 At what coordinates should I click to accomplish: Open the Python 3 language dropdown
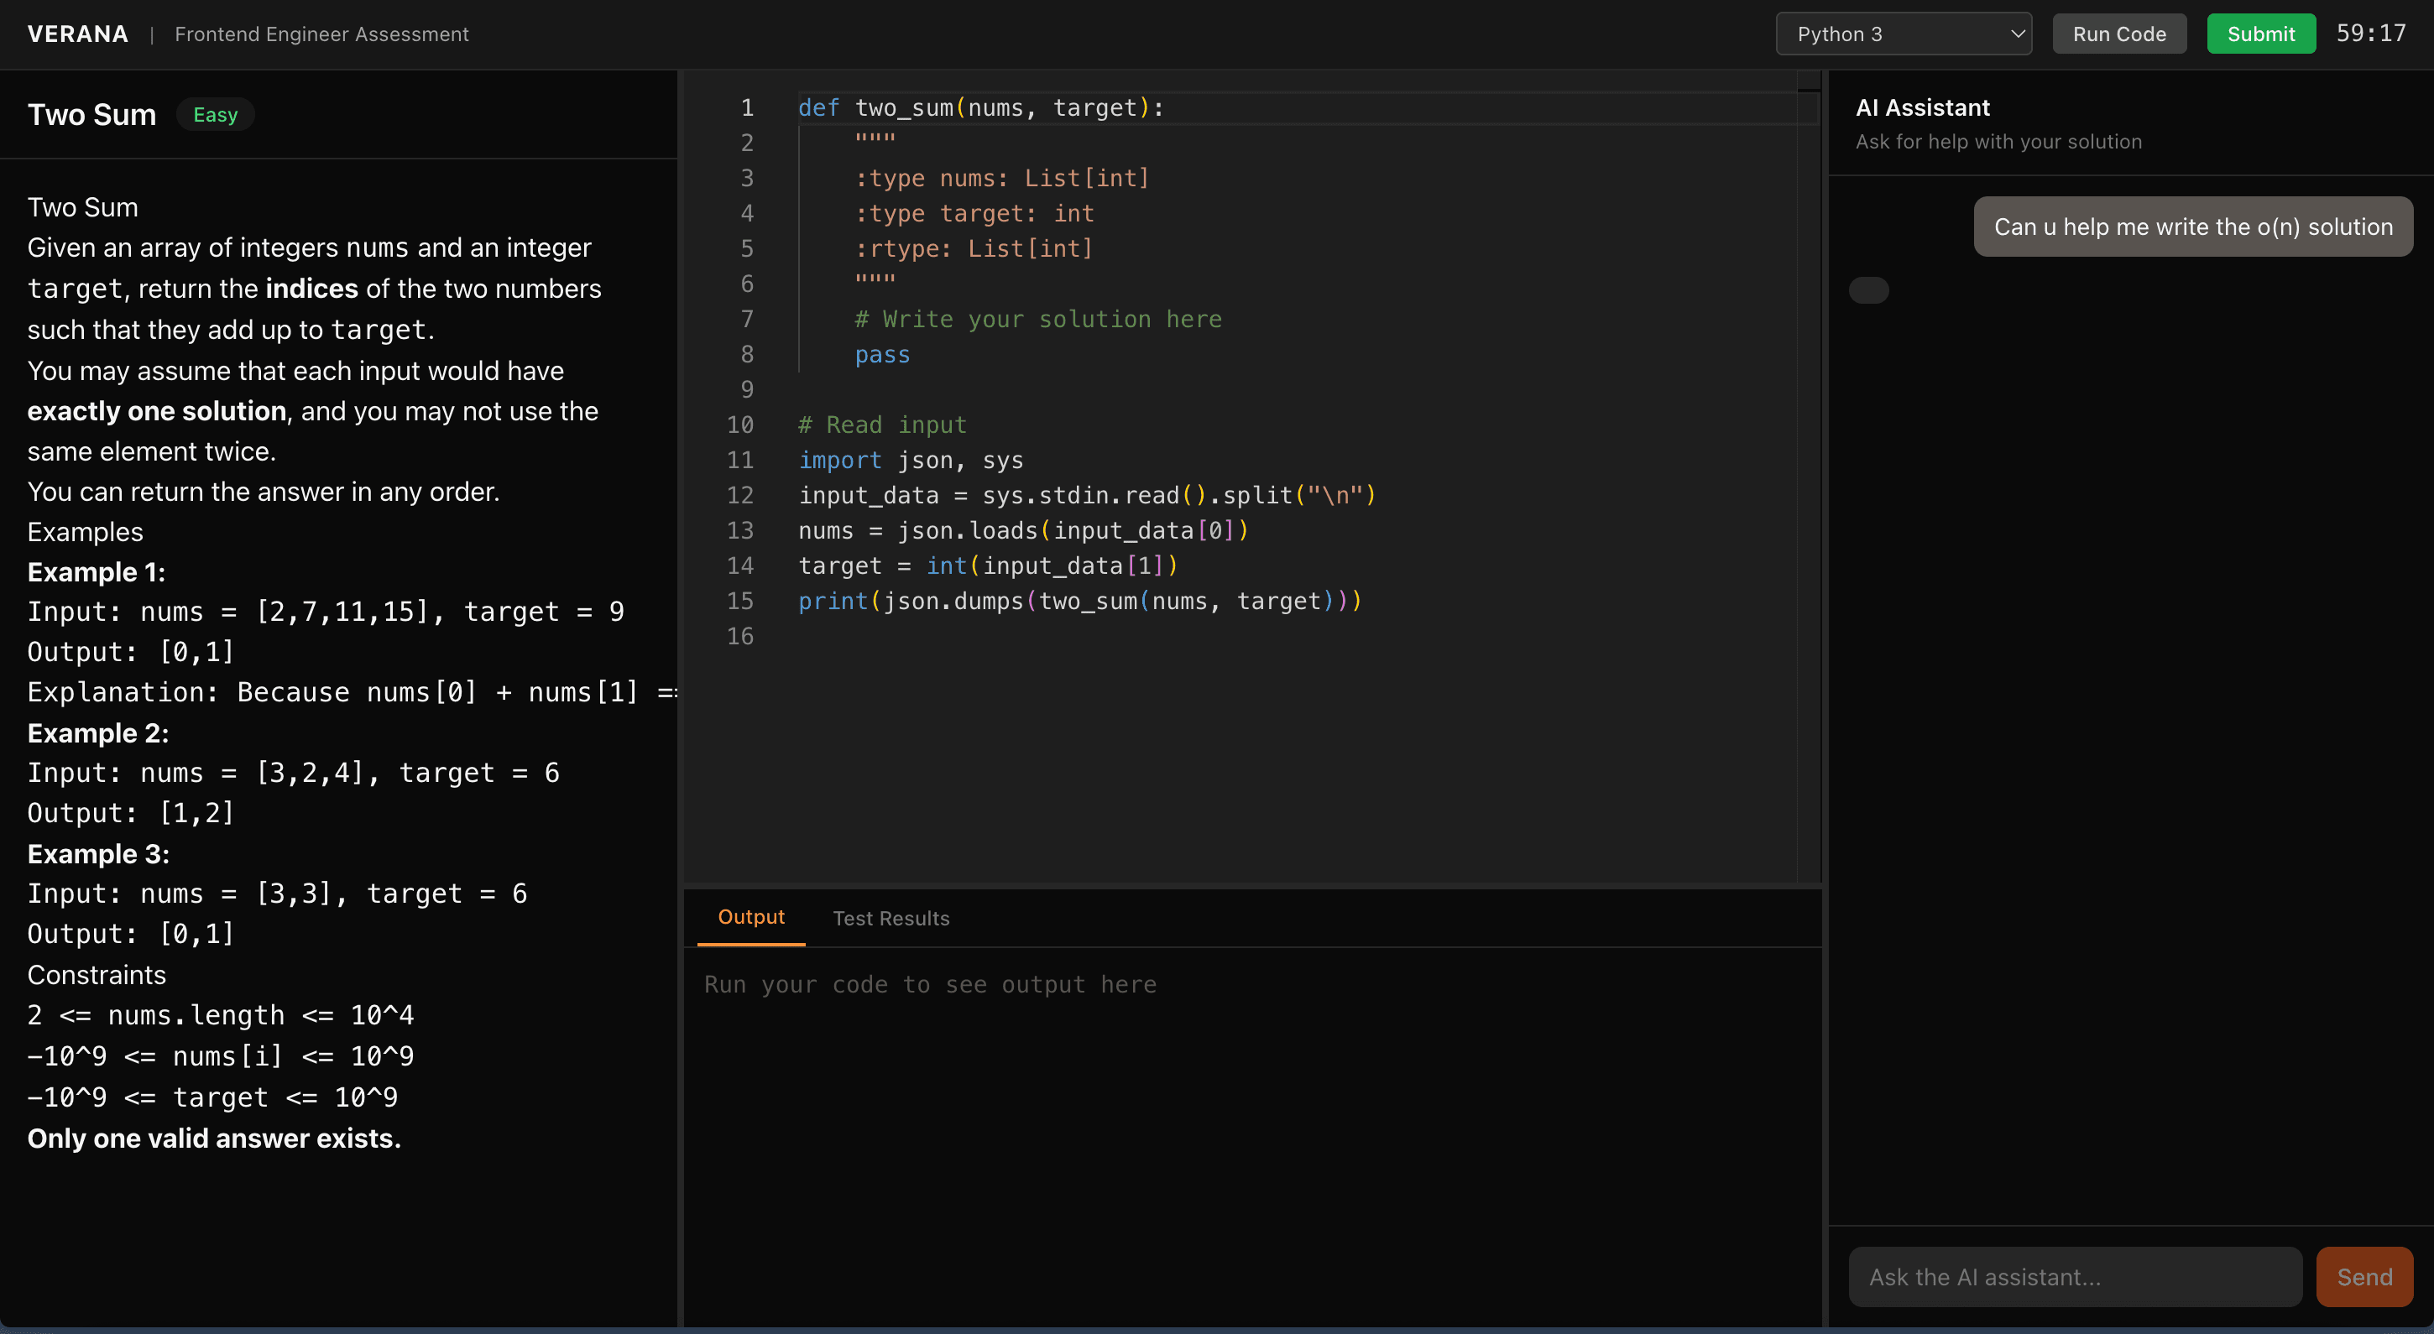(1902, 34)
